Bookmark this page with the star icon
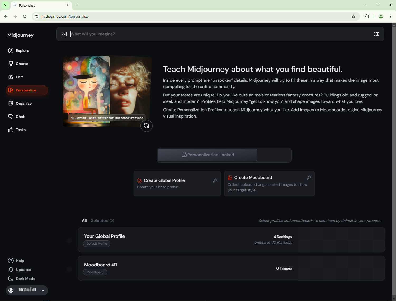This screenshot has height=301, width=396. click(353, 16)
